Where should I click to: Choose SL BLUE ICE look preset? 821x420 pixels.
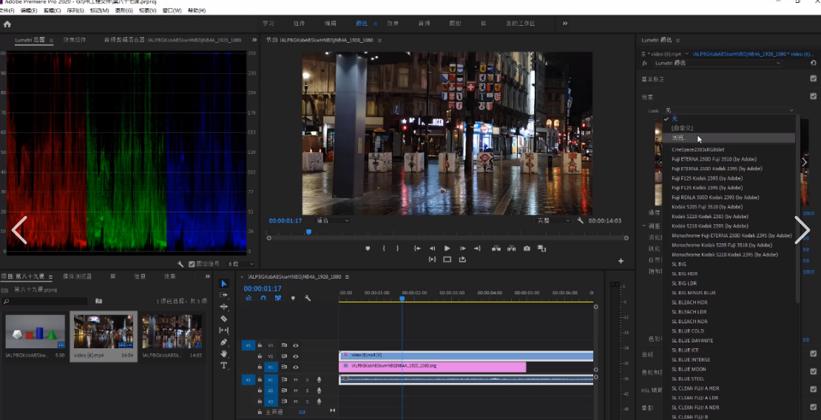[x=685, y=350]
